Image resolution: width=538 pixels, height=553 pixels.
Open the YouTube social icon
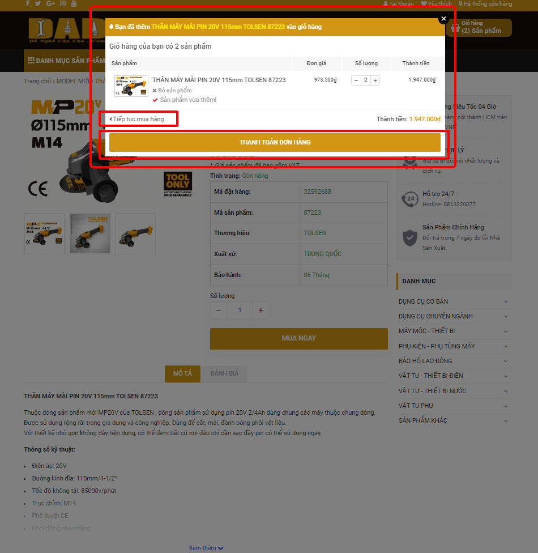[74, 3]
